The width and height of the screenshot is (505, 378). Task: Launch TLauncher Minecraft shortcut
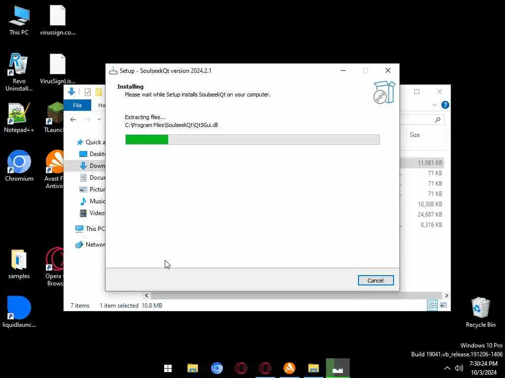[54, 118]
